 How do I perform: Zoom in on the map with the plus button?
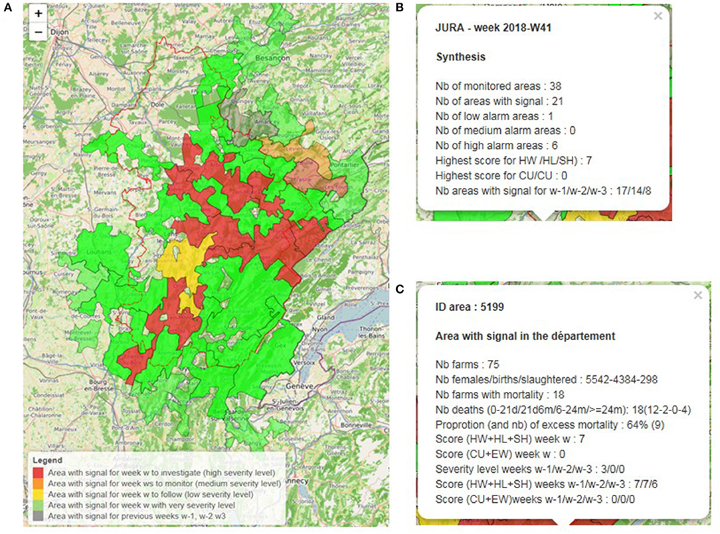point(39,14)
